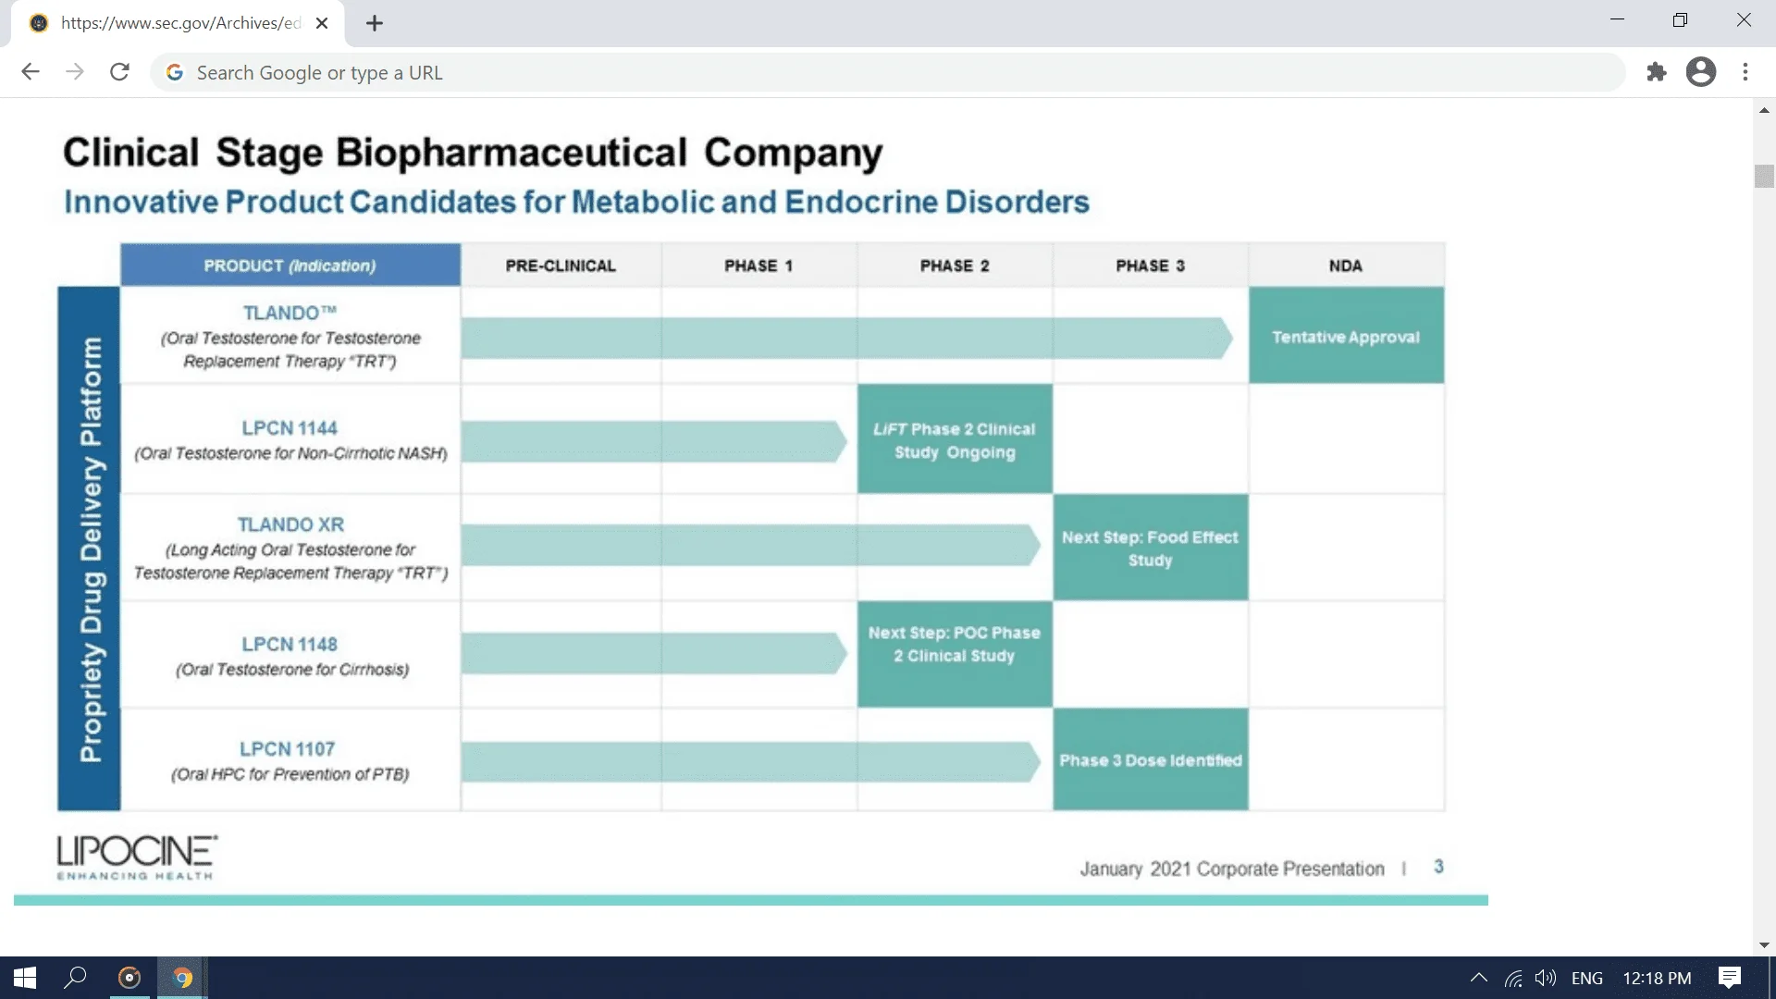Reload the current page
The height and width of the screenshot is (999, 1776).
pos(119,72)
